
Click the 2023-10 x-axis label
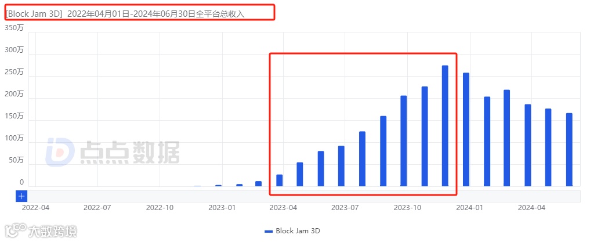pyautogui.click(x=408, y=207)
